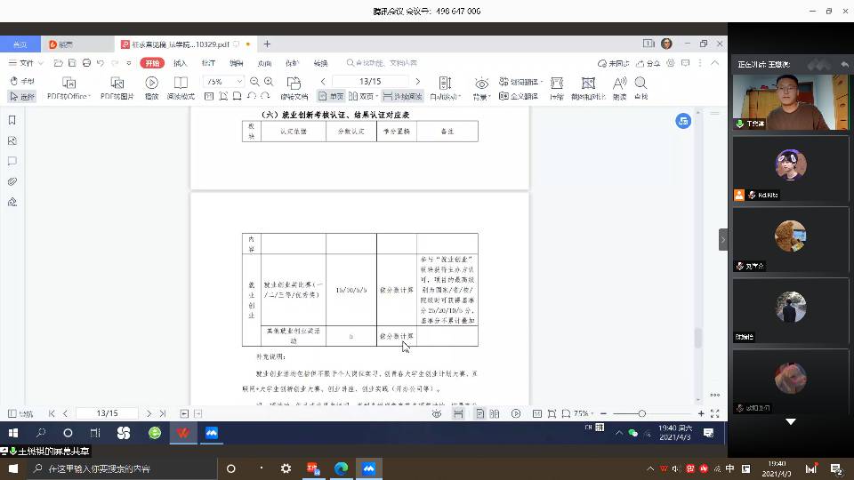The width and height of the screenshot is (854, 480).
Task: Click the blue floating assistant icon
Action: point(683,121)
